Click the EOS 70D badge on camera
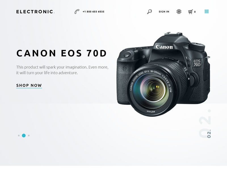Image resolution: width=227 pixels, height=170 pixels. click(x=197, y=63)
